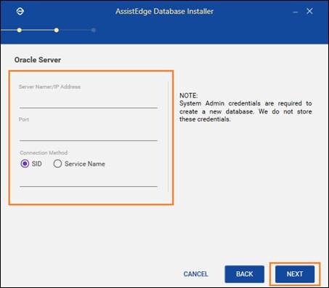Select the first progress step dot
The height and width of the screenshot is (288, 329).
point(20,30)
